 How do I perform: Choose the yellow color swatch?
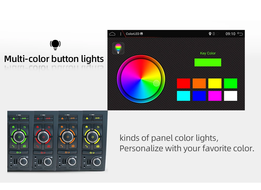[215, 83]
